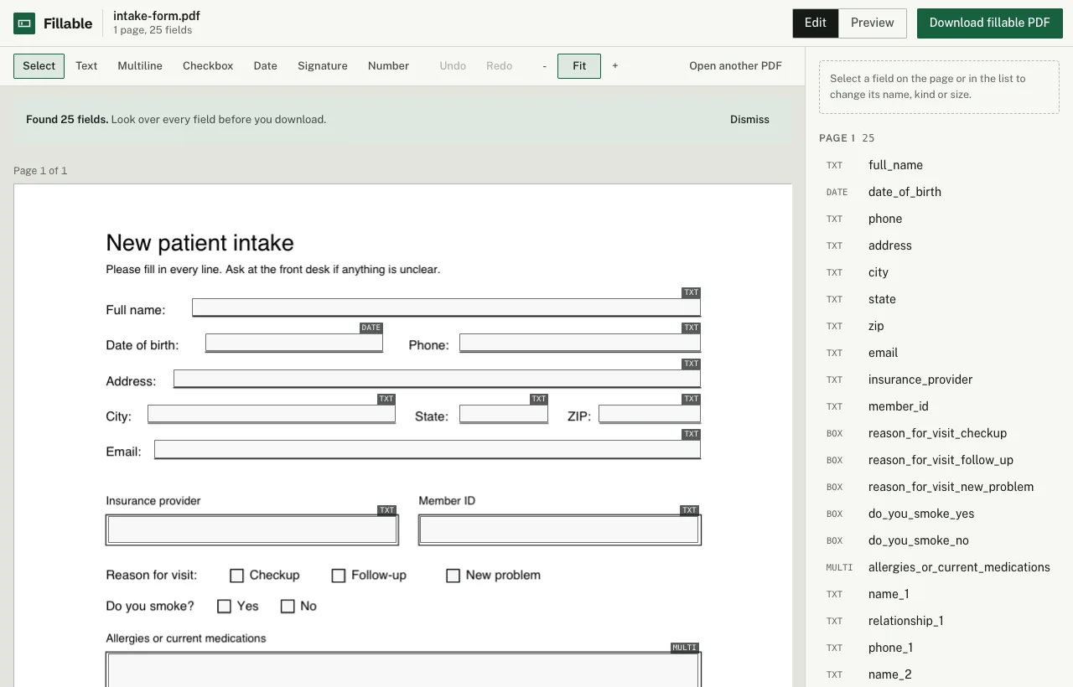This screenshot has height=687, width=1073.
Task: Click the Fillable logo icon
Action: click(x=24, y=23)
